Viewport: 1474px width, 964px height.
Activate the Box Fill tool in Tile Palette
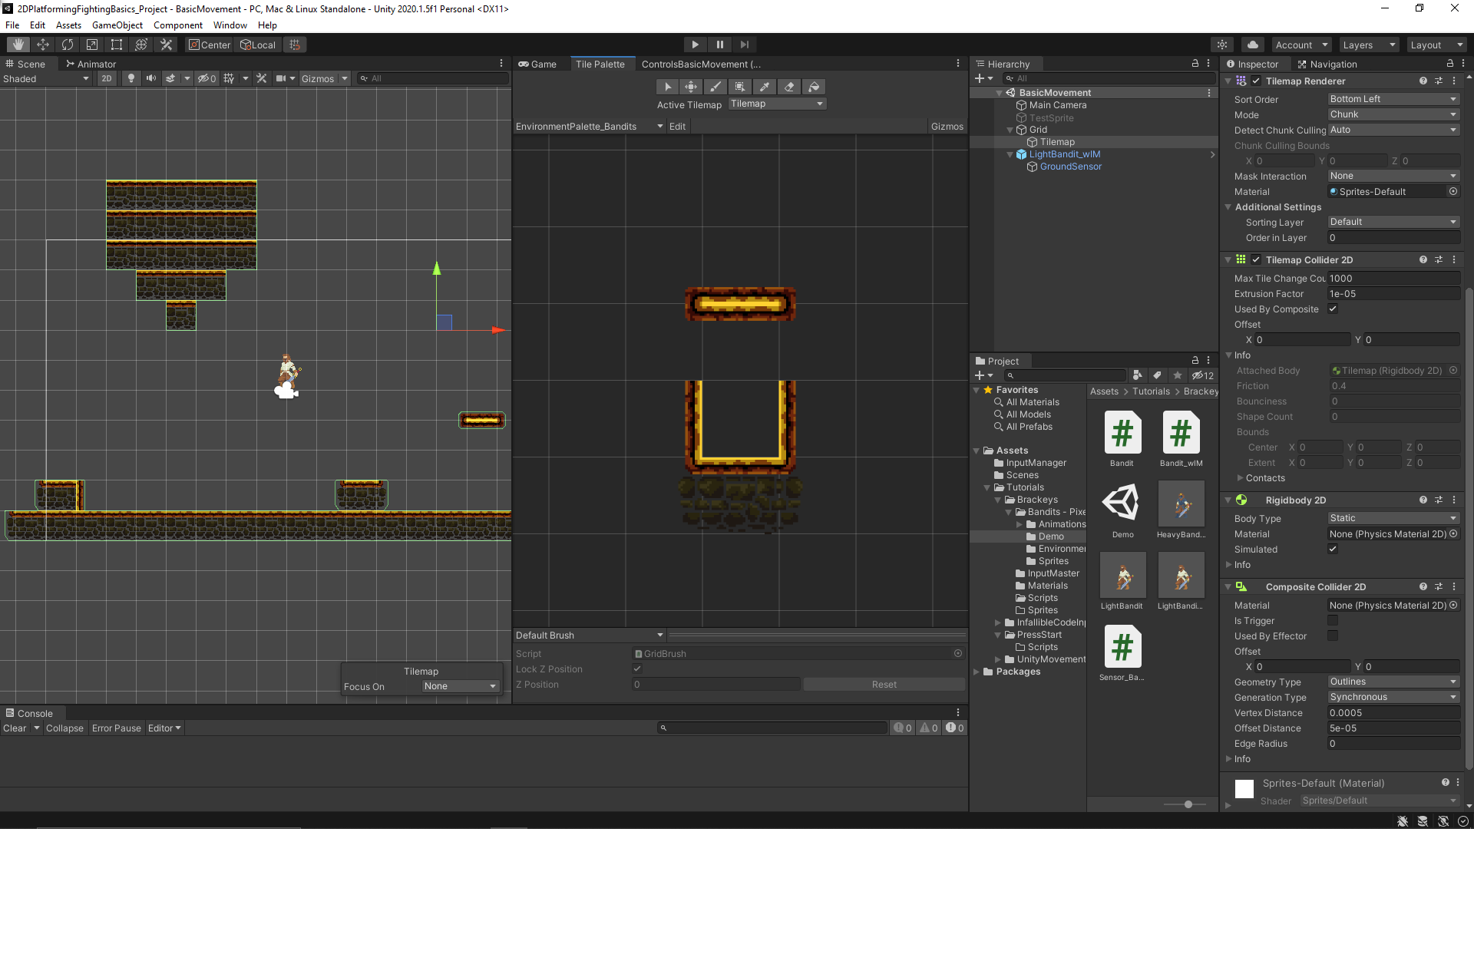point(740,87)
